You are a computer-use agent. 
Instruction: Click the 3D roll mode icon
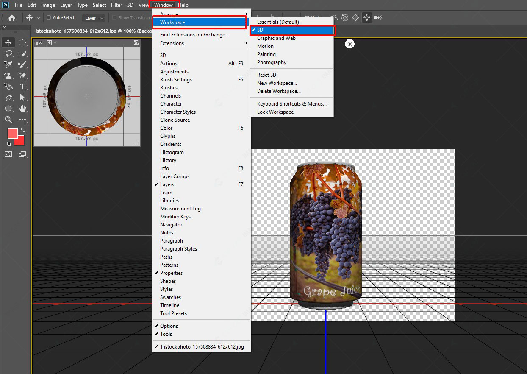(345, 18)
